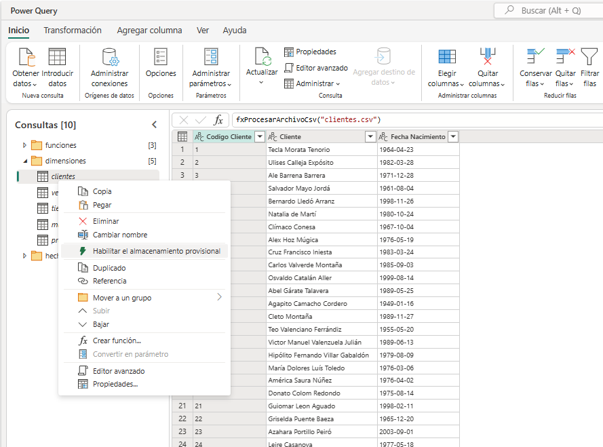Open Administrar conexiones
Viewport: 603px width, 447px height.
tap(109, 57)
